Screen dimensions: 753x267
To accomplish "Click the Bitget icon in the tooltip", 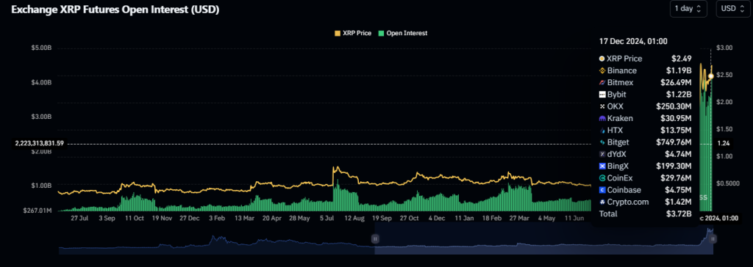I will 602,142.
